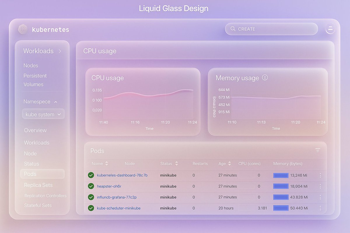
Task: Sort pods by Status column arrows
Action: click(x=176, y=164)
